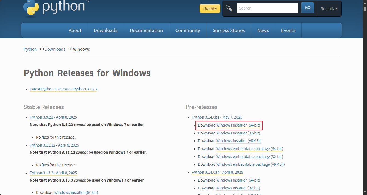This screenshot has width=367, height=195.
Task: Click the Python breadcrumb link
Action: click(30, 49)
